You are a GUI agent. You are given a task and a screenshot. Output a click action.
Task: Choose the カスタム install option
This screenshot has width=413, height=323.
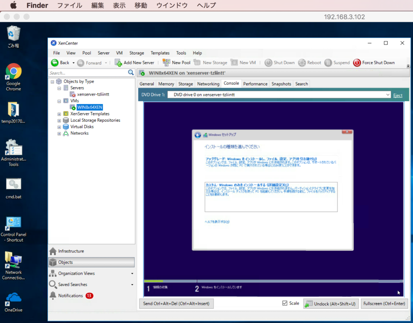pos(271,197)
